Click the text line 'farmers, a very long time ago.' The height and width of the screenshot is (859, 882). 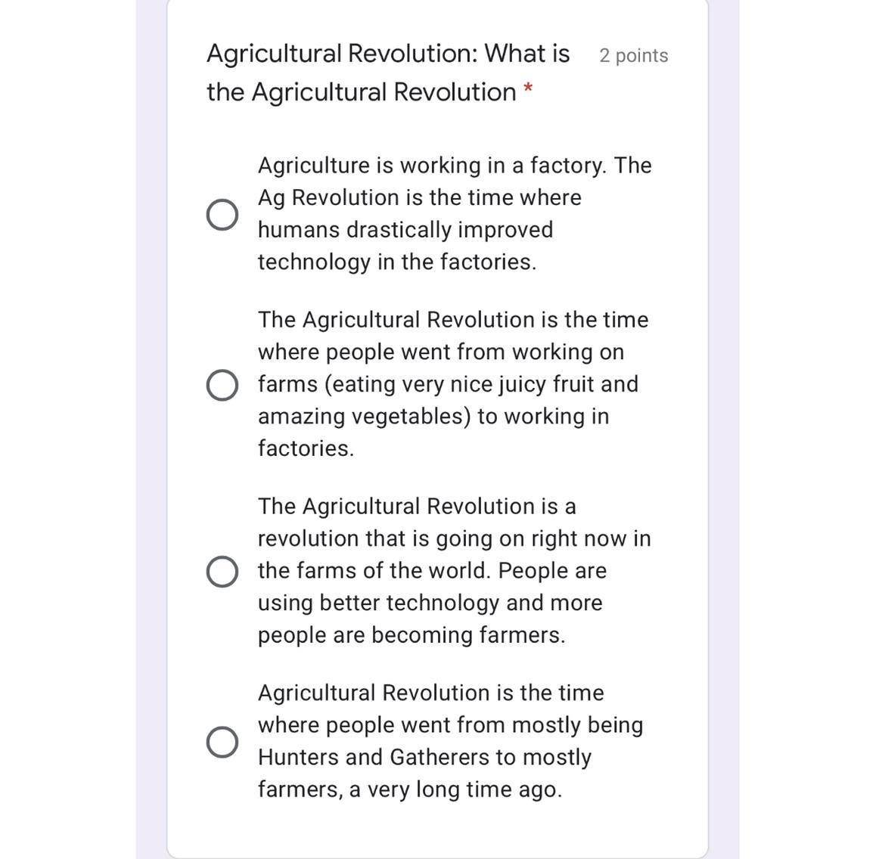tap(410, 789)
